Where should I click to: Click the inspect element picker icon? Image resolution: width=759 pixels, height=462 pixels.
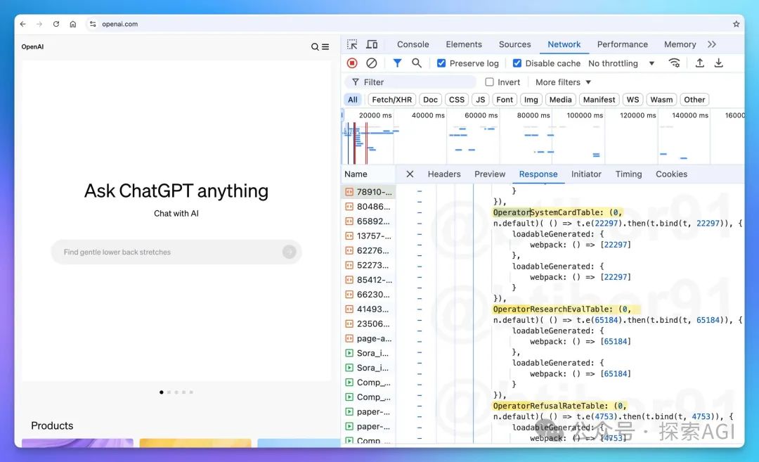(352, 44)
